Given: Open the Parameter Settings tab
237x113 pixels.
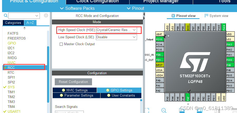Looking at the screenshot, I should [x=76, y=96].
